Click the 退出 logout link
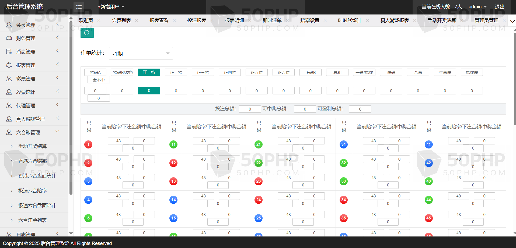 coord(500,7)
